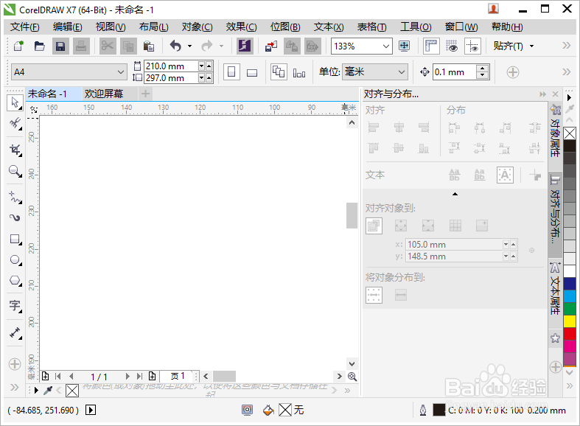Click the outline pen status icon
Viewport: 580px width, 426px height.
coord(423,410)
